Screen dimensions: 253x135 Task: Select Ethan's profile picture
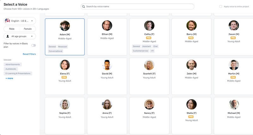click(107, 26)
